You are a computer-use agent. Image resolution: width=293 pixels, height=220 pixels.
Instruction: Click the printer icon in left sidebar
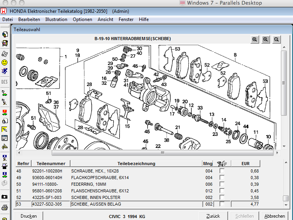5,207
